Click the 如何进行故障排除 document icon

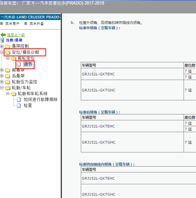coord(19,100)
